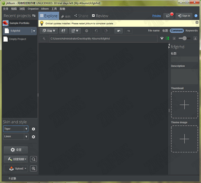Click the rotate right toolbar icon
The image size is (201, 183).
(x=106, y=31)
